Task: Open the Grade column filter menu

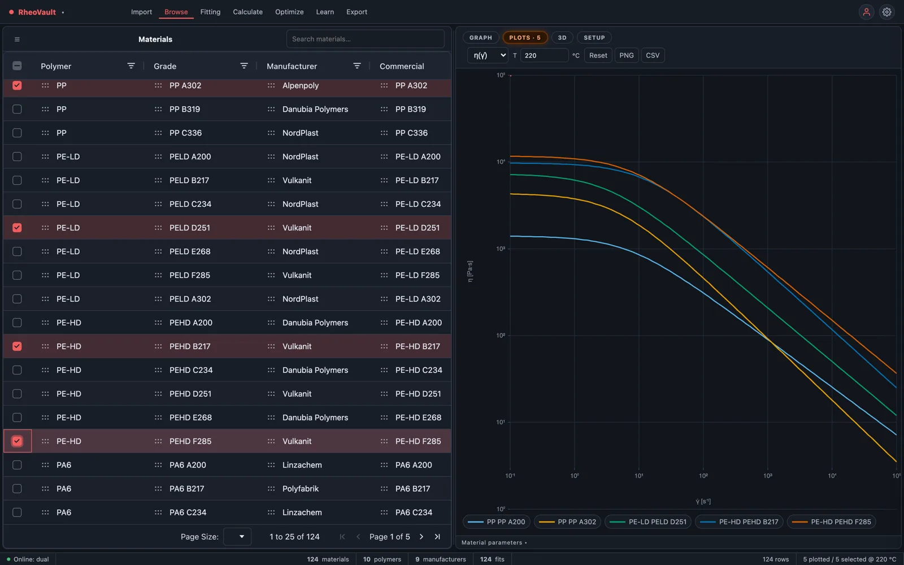Action: point(244,66)
